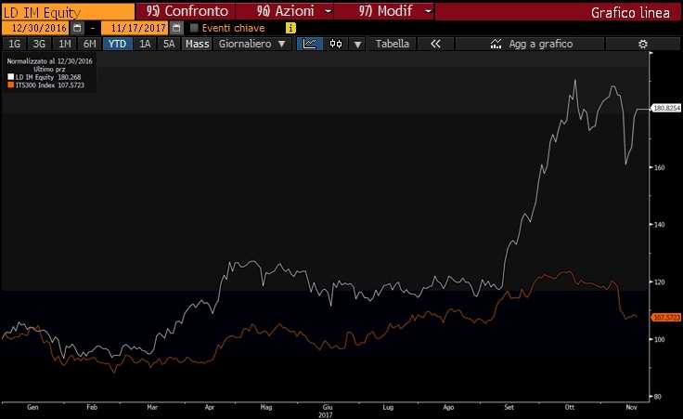This screenshot has width=683, height=419.
Task: Click ITS300 Index 107.5723 legend entry
Action: (46, 85)
